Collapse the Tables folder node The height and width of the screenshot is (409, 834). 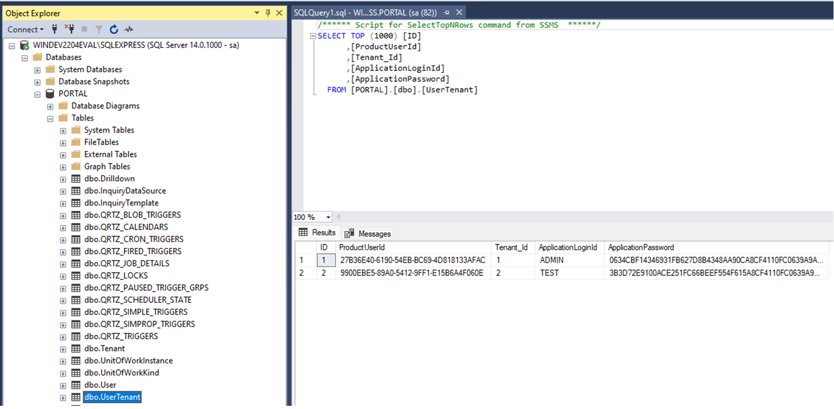coord(50,118)
